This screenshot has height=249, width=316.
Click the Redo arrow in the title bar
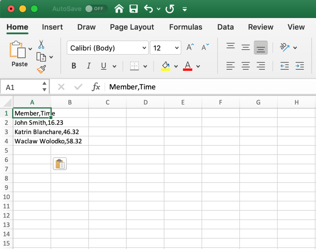169,9
